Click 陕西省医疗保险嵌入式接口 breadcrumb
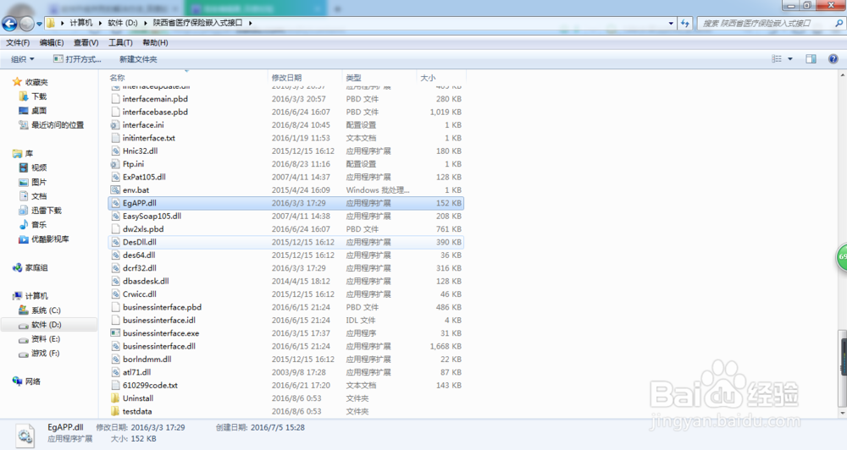The width and height of the screenshot is (847, 450). 197,23
